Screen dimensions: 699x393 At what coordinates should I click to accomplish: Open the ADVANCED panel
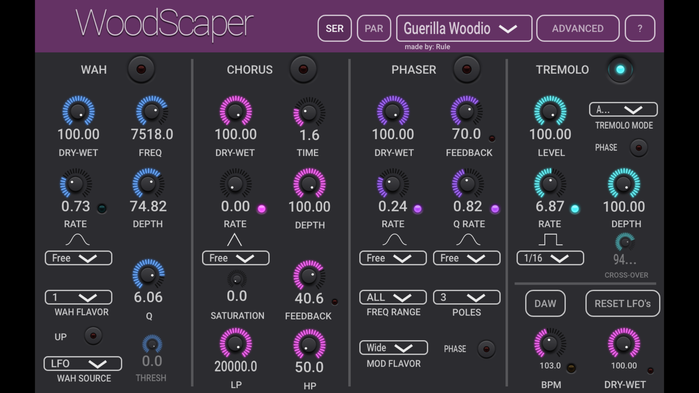[x=578, y=28]
